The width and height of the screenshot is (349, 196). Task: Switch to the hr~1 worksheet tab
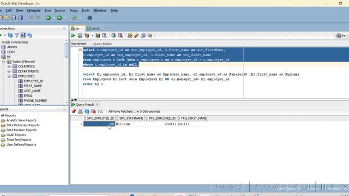(95, 29)
